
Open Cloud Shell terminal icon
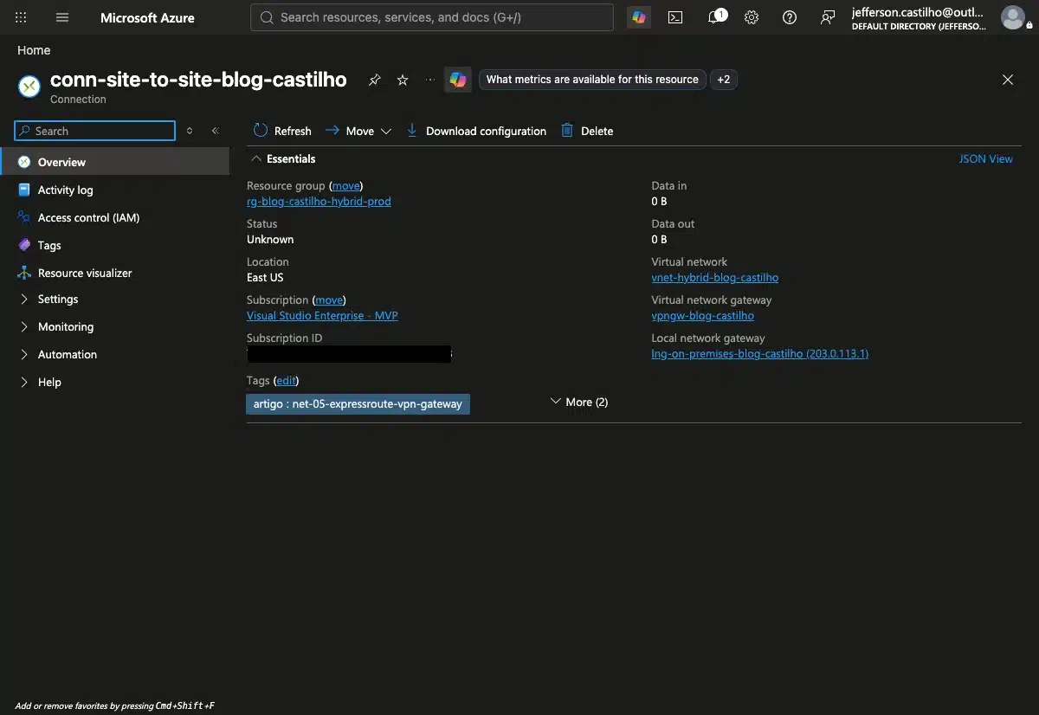click(x=676, y=17)
